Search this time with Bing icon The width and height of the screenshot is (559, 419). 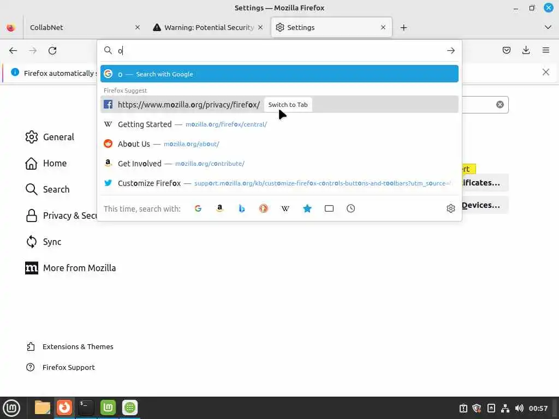(242, 208)
